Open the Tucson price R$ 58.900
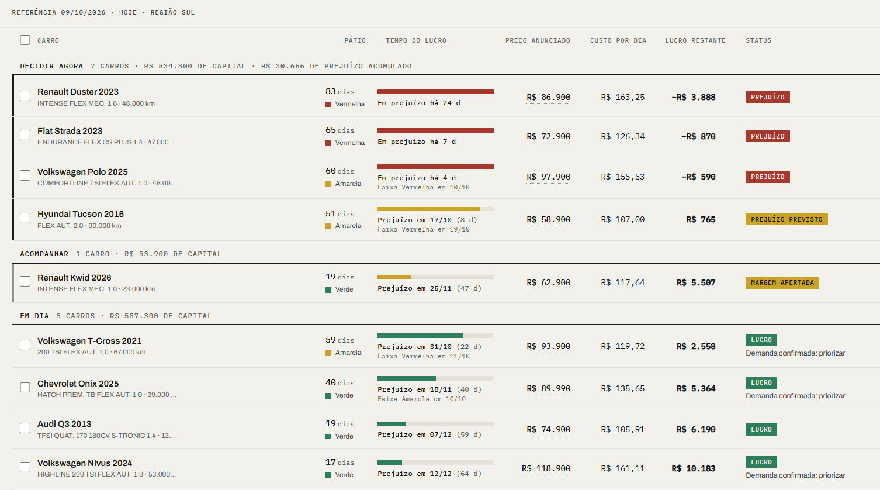The height and width of the screenshot is (490, 880). click(x=548, y=220)
